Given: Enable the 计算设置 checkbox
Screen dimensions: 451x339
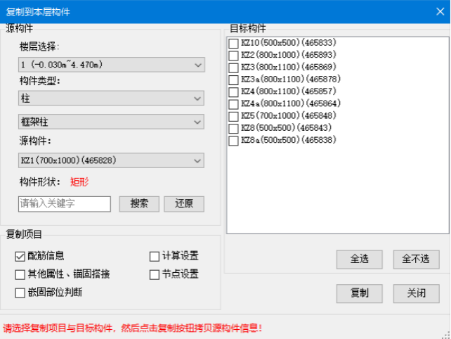Looking at the screenshot, I should 155,256.
